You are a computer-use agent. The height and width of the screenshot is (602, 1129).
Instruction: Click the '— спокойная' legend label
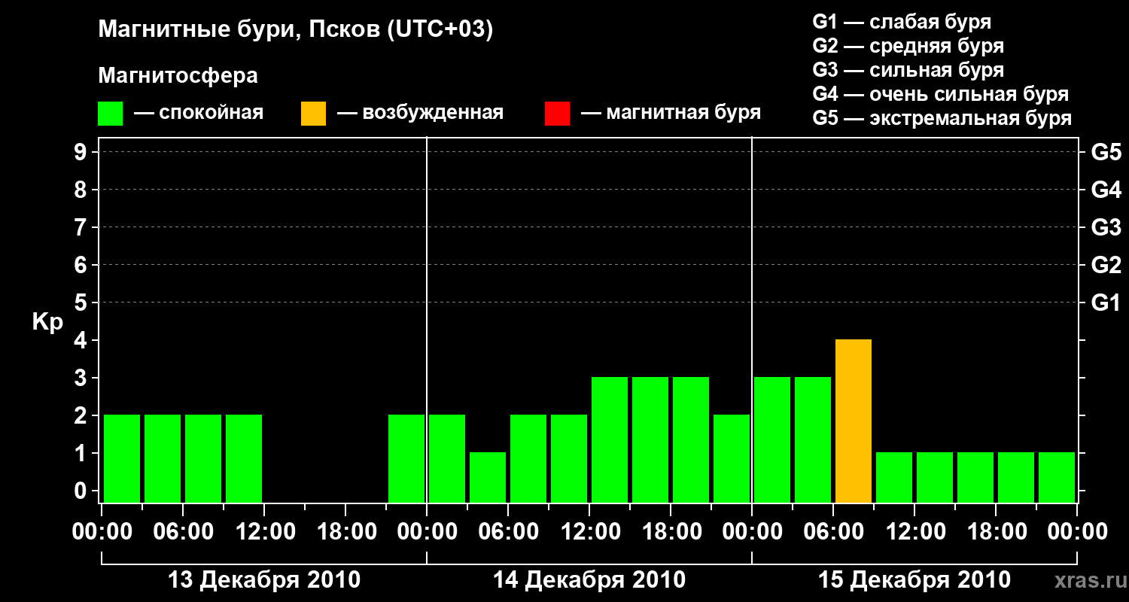coord(199,113)
